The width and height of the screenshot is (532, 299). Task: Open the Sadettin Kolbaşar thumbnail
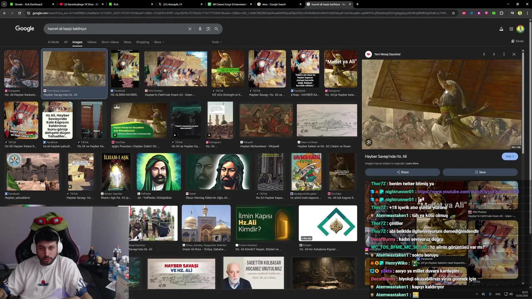tap(254, 273)
